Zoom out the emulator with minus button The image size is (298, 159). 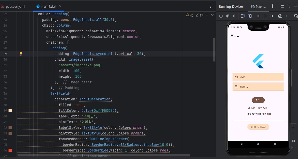click(x=293, y=134)
